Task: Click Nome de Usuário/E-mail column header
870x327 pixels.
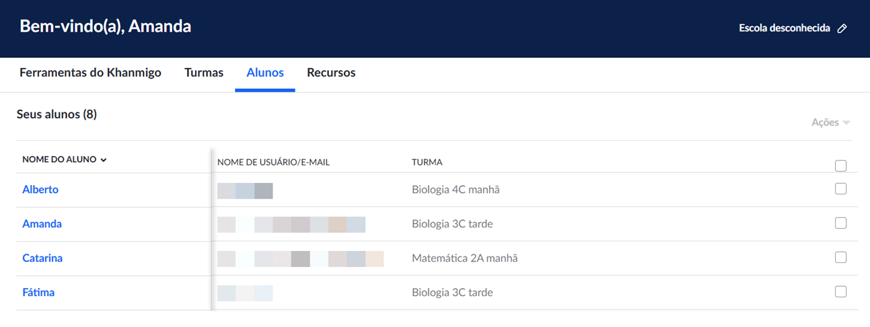Action: (x=273, y=162)
